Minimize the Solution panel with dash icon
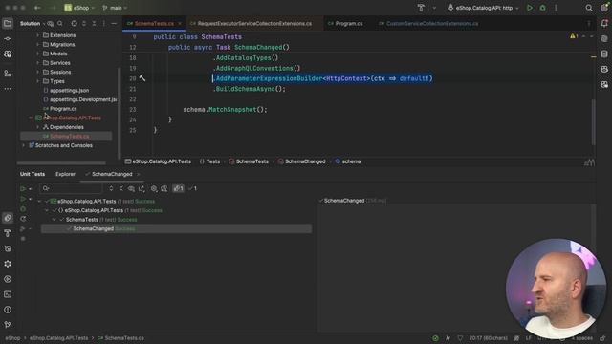Image resolution: width=612 pixels, height=344 pixels. tap(114, 23)
